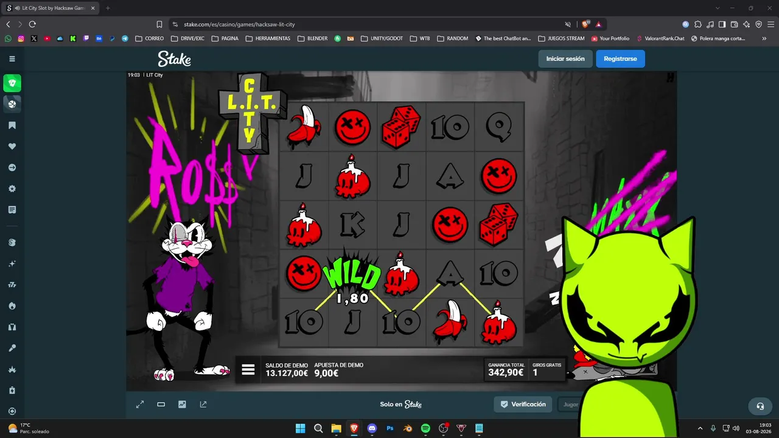Open Kick bookmark icon

click(73, 38)
